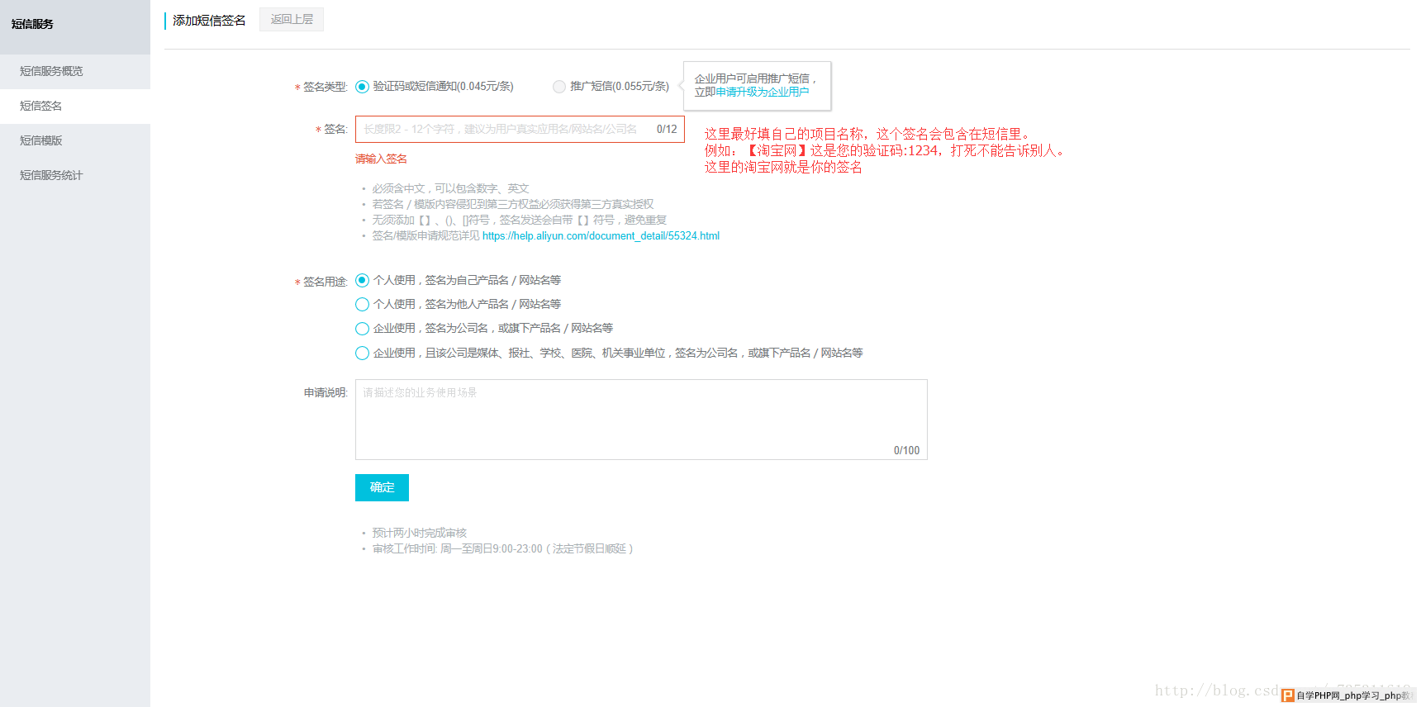This screenshot has width=1421, height=707.
Task: Select 验证码或短信通知 radio option
Action: tap(362, 87)
